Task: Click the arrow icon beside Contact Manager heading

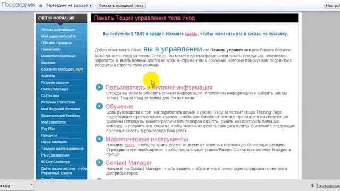Action: click(x=99, y=162)
